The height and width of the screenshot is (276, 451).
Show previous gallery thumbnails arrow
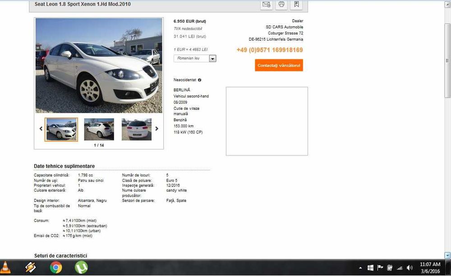pyautogui.click(x=41, y=129)
